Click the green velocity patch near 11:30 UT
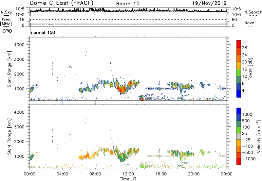This screenshot has width=262, height=181. coord(123,157)
